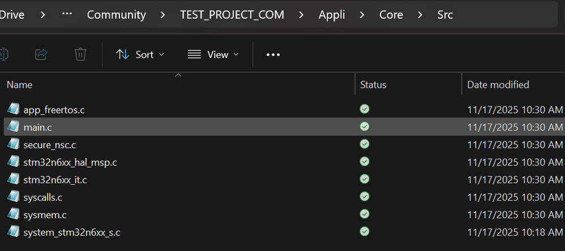Click the syscalls.c file icon

click(14, 197)
